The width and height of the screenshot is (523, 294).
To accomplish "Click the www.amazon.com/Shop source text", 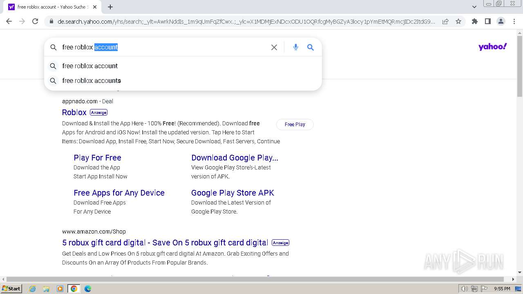I will pyautogui.click(x=94, y=232).
